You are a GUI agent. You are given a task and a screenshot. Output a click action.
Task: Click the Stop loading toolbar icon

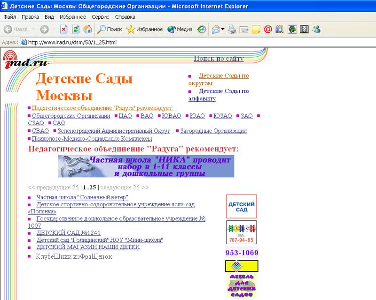[63, 29]
